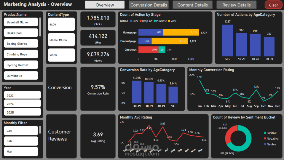Click 18-29 conversion bar at 10.36%
Screen dimensions: 284x160
(x=149, y=93)
